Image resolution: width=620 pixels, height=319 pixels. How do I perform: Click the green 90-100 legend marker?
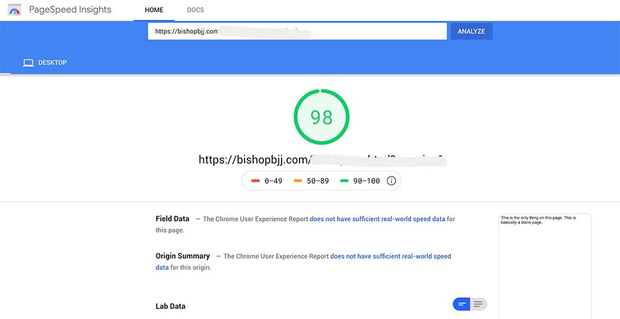click(344, 181)
